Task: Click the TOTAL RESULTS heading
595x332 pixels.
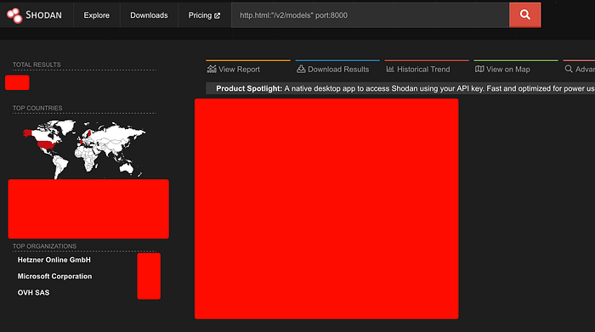Action: (37, 65)
